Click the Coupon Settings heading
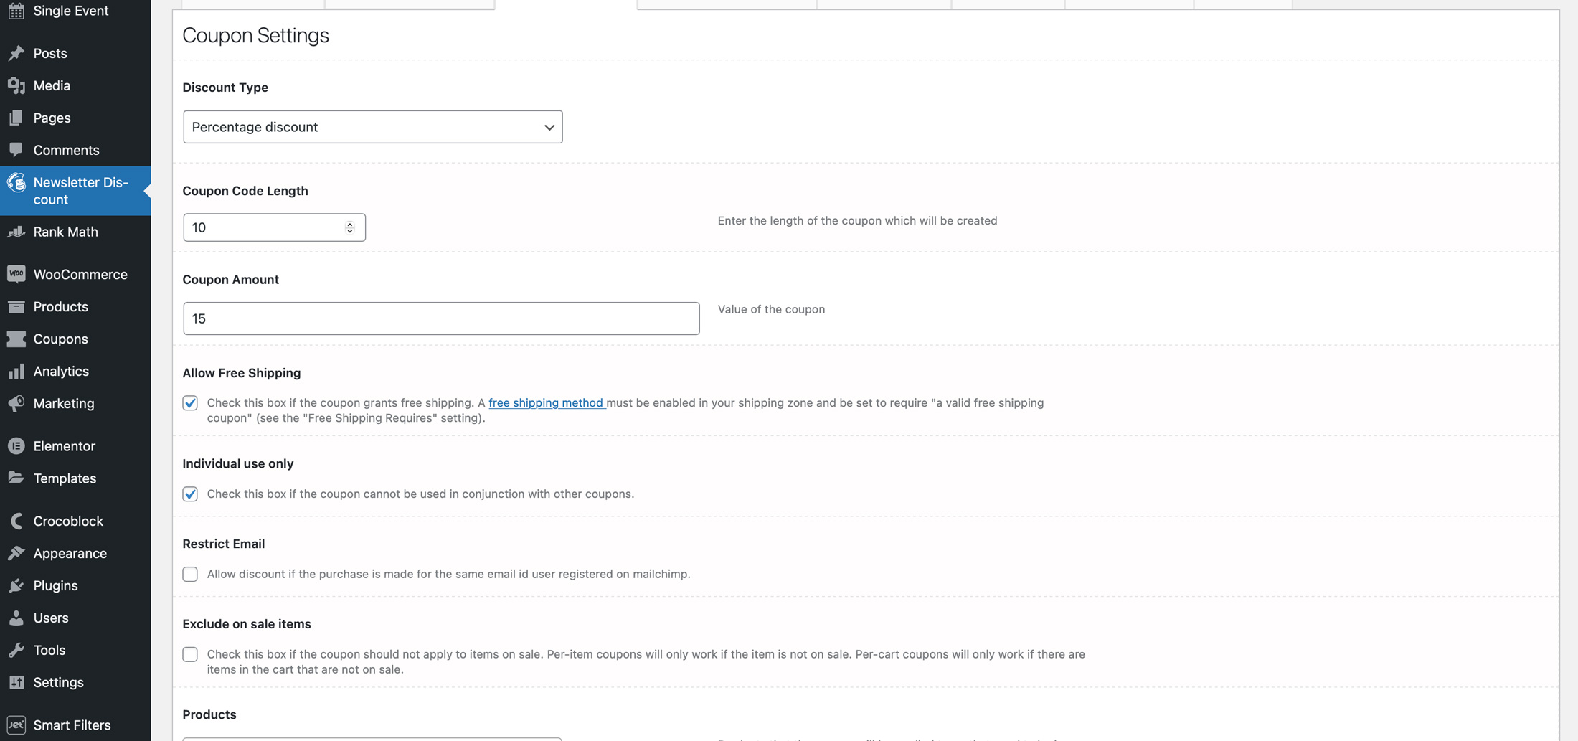Image resolution: width=1578 pixels, height=741 pixels. (255, 35)
